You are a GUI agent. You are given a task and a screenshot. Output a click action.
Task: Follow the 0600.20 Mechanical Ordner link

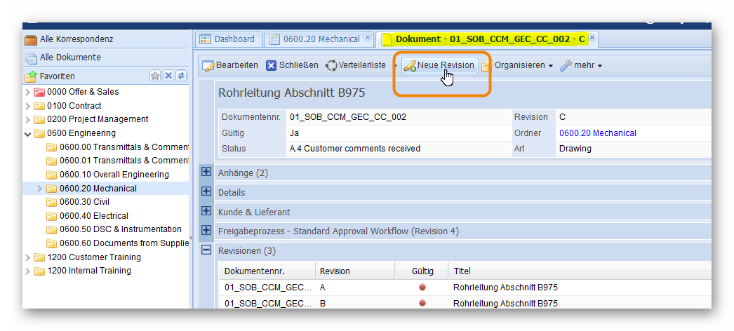[x=597, y=133]
